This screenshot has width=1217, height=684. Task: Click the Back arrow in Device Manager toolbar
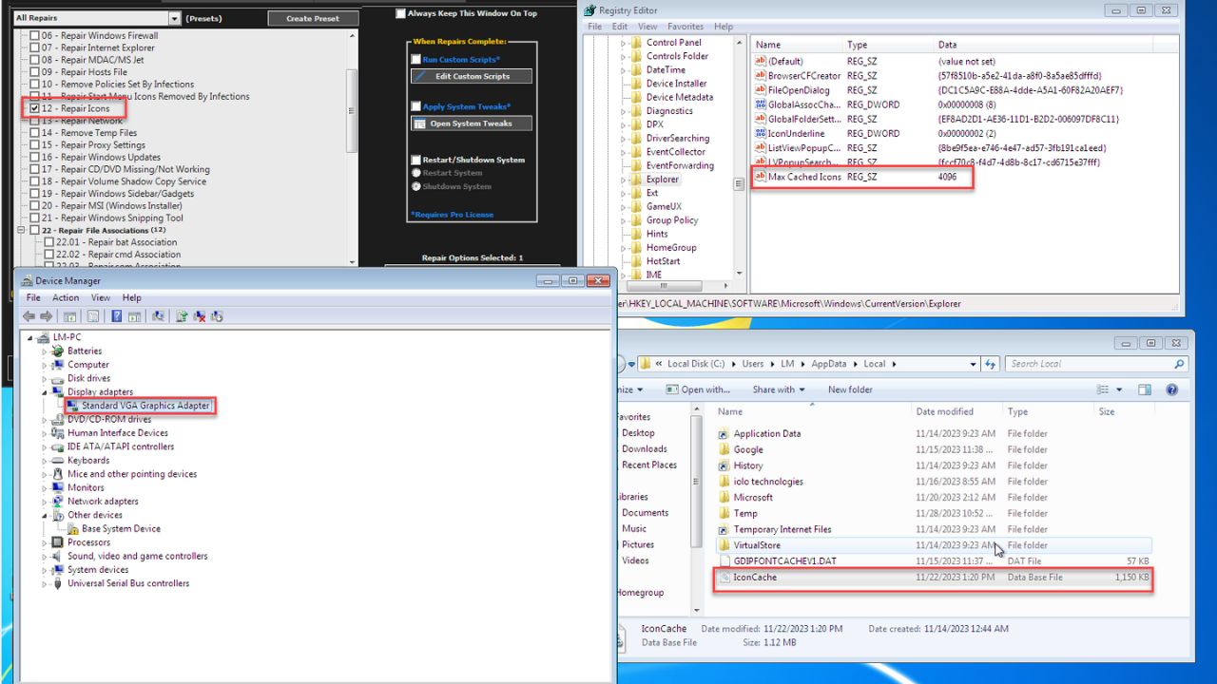coord(29,316)
